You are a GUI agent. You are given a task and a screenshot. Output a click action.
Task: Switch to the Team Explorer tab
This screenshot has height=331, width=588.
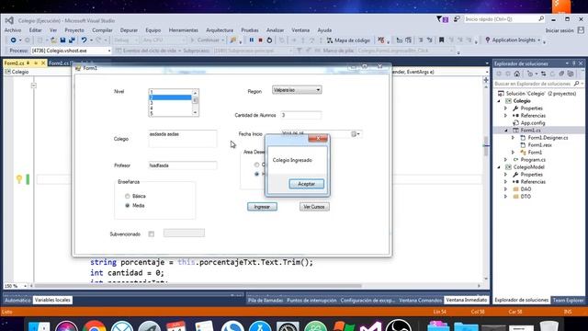click(568, 301)
